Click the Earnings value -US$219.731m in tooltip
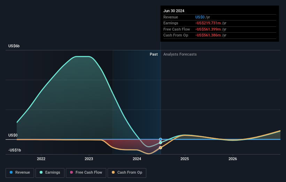 point(208,23)
